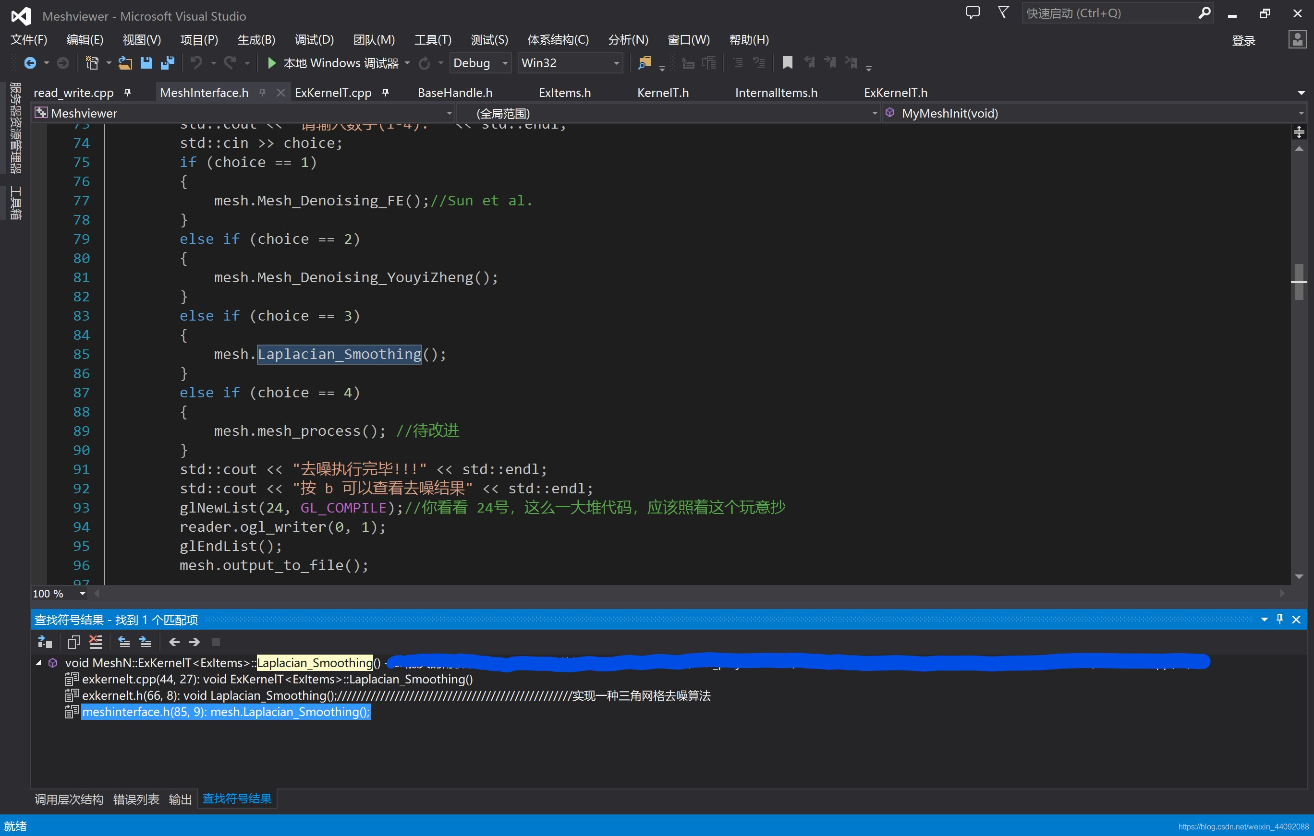Close the MeshInterface.h tab
This screenshot has height=836, width=1314.
(x=281, y=93)
